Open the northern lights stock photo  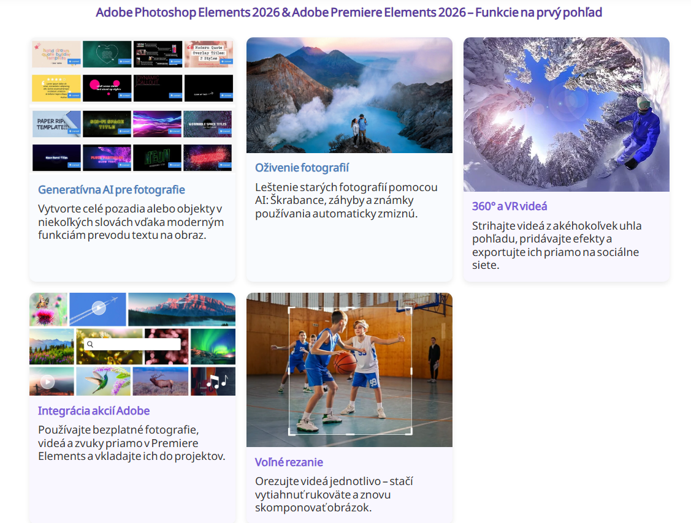pyautogui.click(x=213, y=347)
